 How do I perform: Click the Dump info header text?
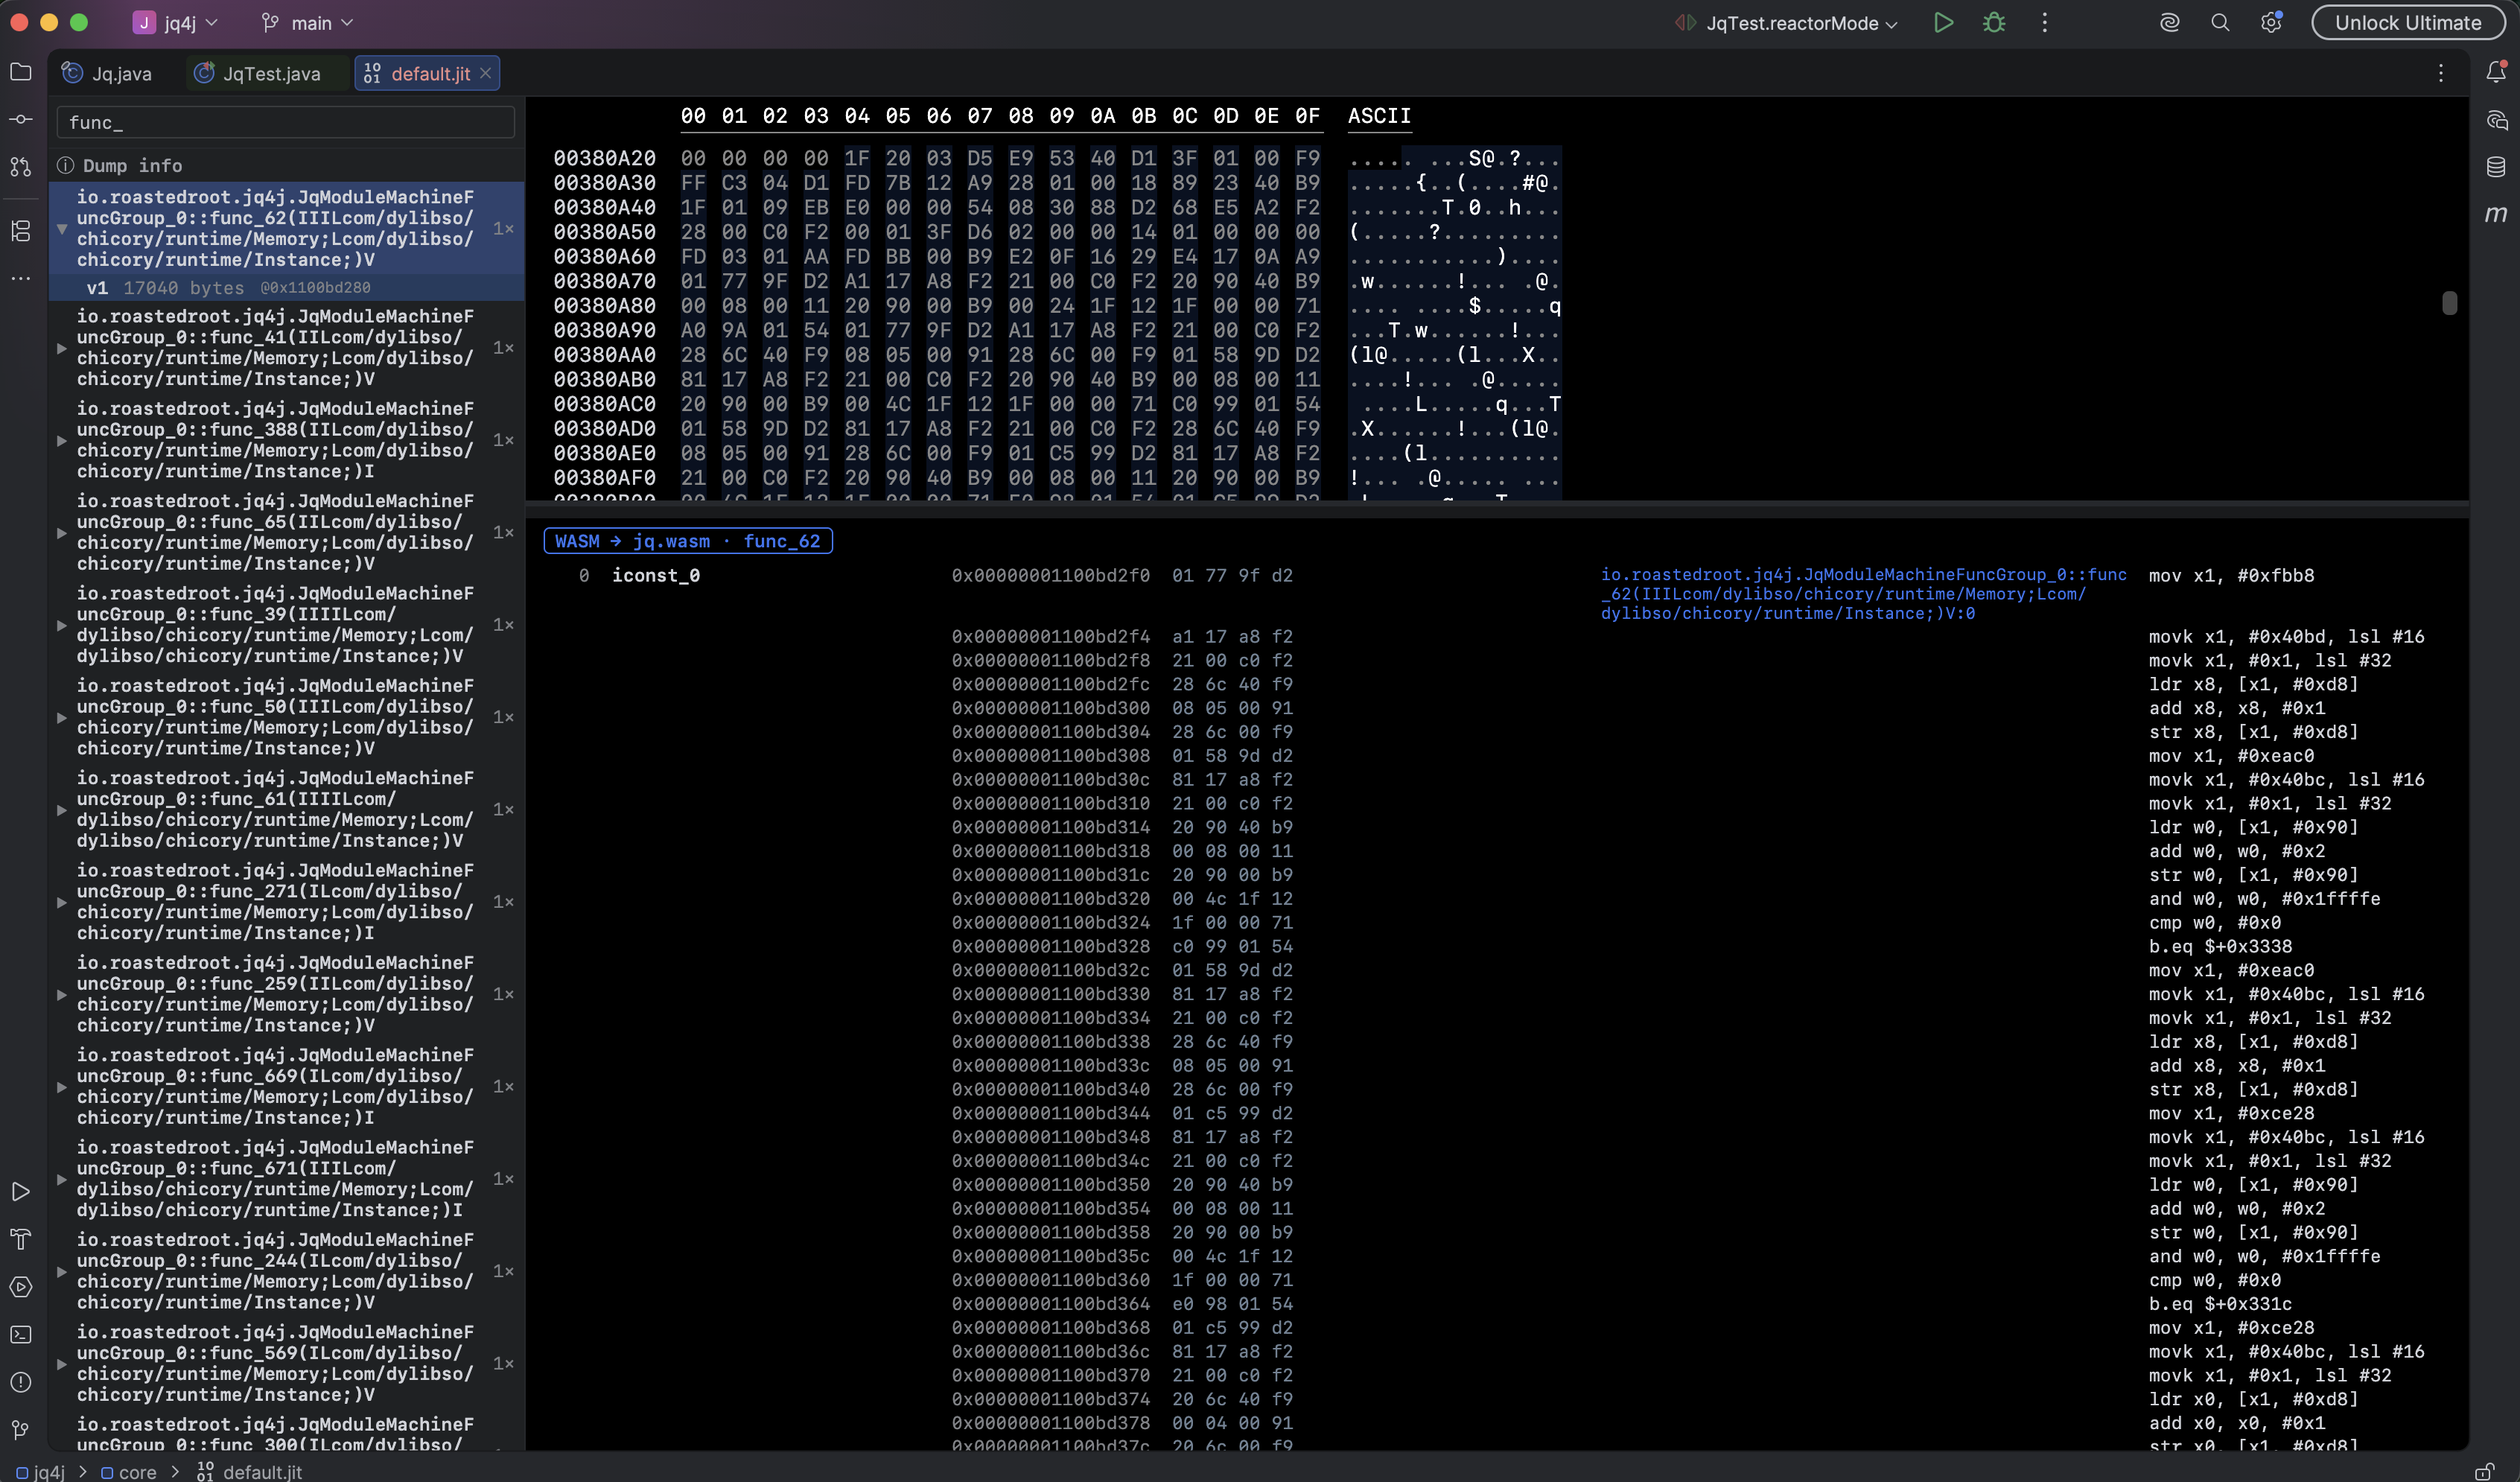[132, 165]
